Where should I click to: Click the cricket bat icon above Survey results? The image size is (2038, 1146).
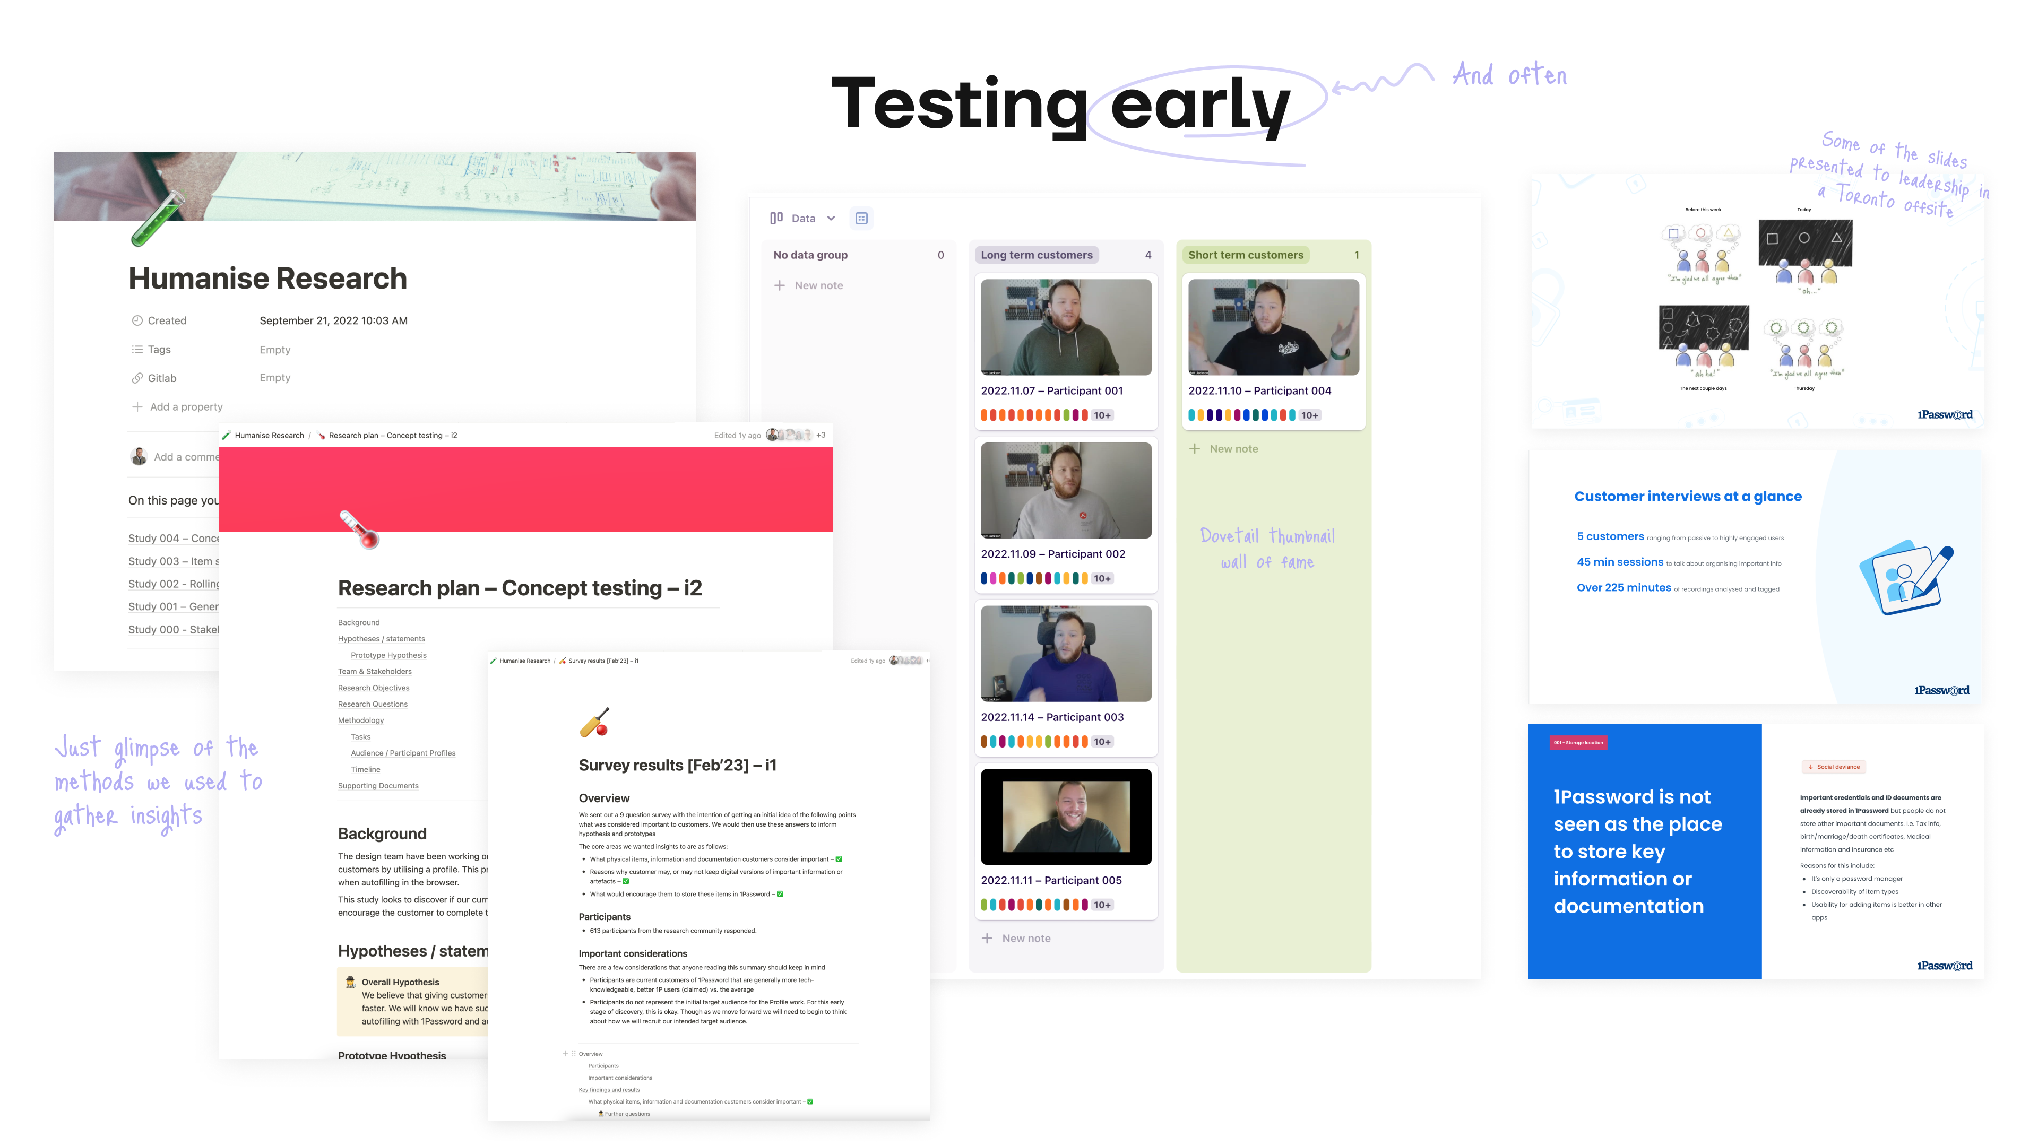[x=595, y=722]
